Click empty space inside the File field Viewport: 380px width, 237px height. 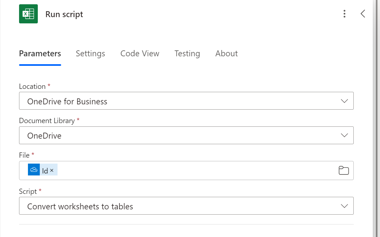[x=197, y=171]
